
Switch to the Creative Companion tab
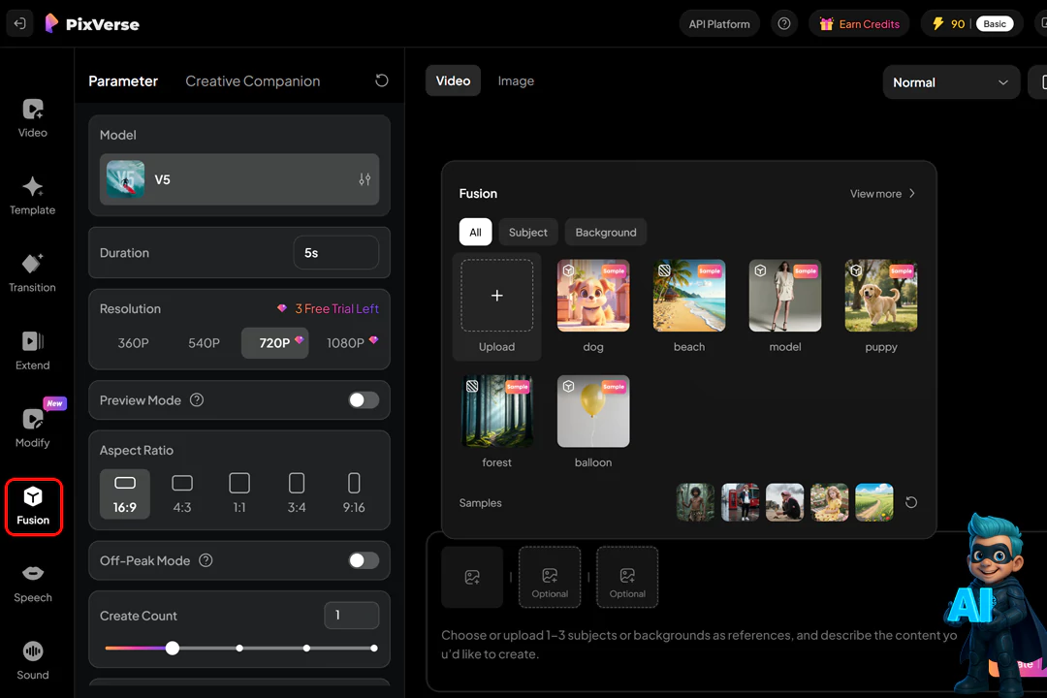[252, 81]
